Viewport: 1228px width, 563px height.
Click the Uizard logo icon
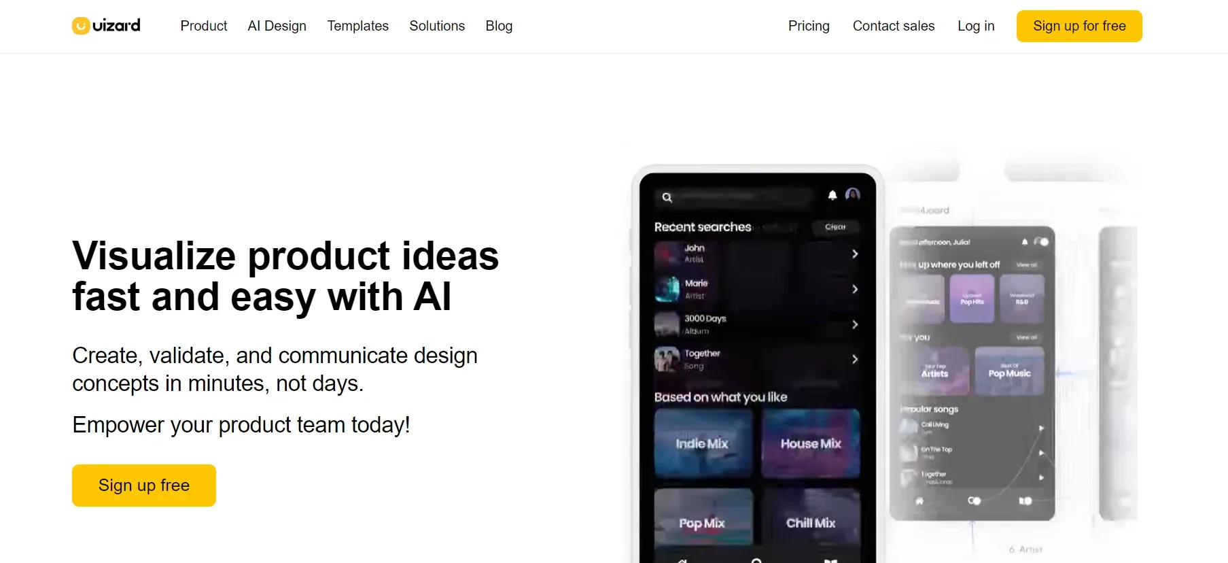(81, 26)
